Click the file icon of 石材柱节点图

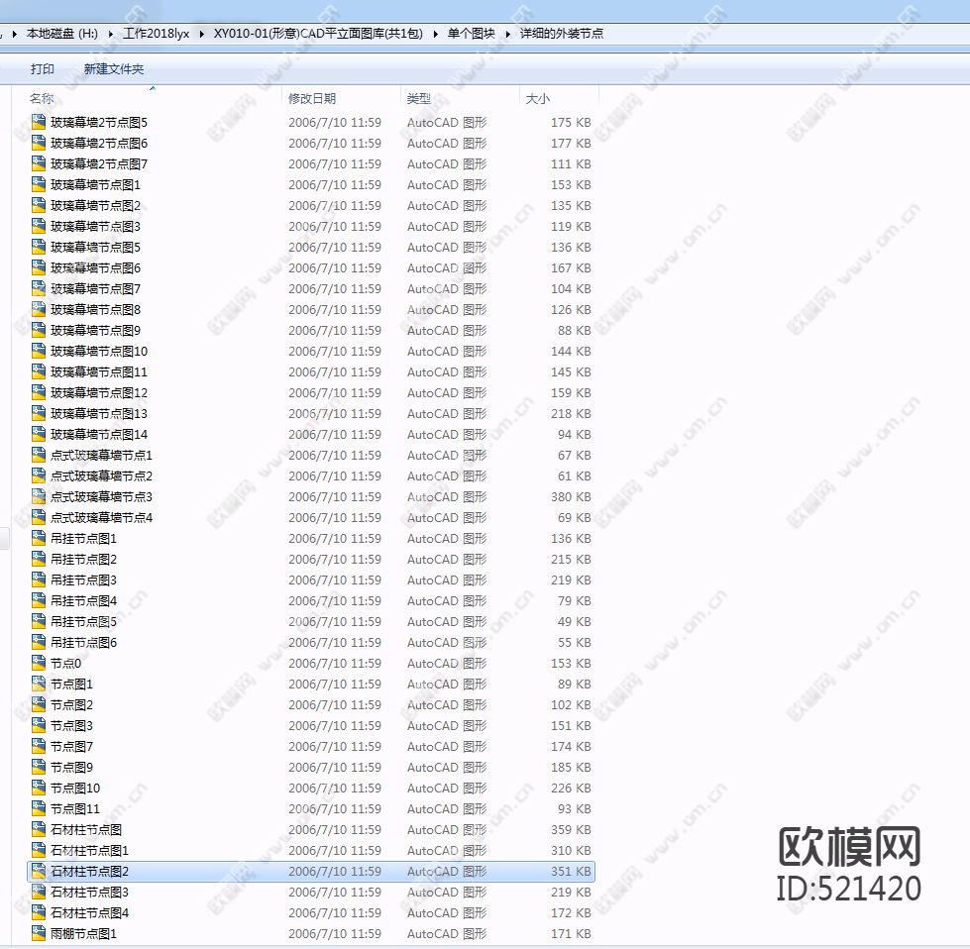point(39,829)
